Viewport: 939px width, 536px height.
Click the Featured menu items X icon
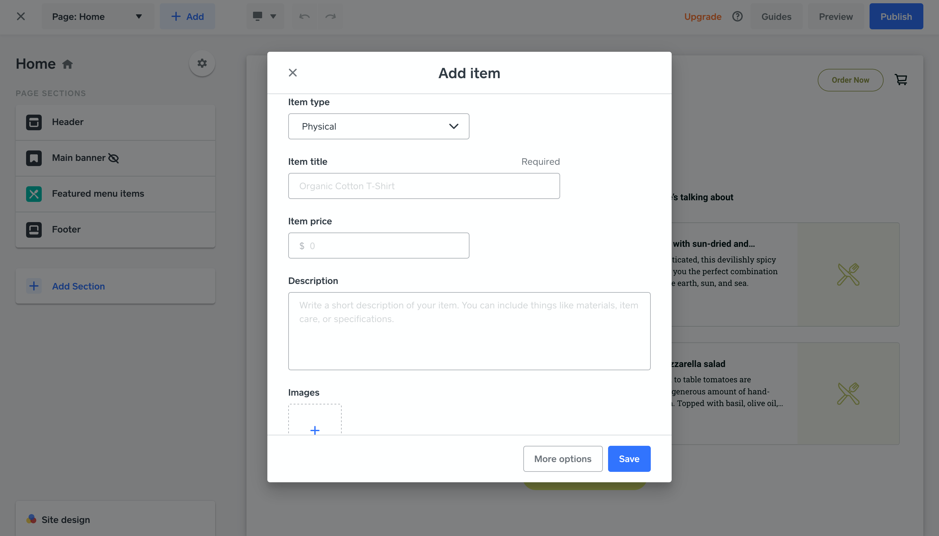click(34, 193)
